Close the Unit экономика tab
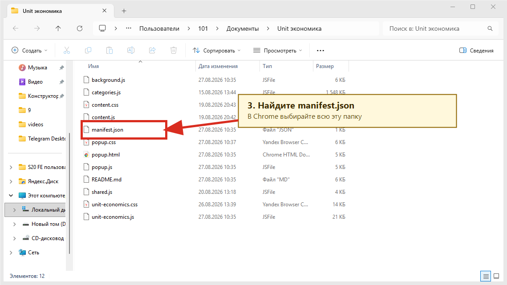The image size is (507, 285). [x=105, y=11]
